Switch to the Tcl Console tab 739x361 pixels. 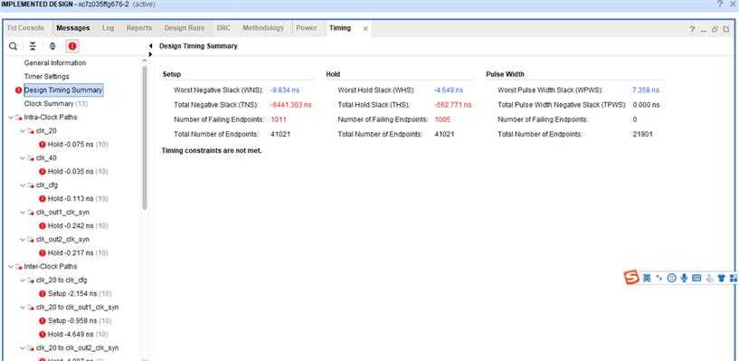click(25, 28)
